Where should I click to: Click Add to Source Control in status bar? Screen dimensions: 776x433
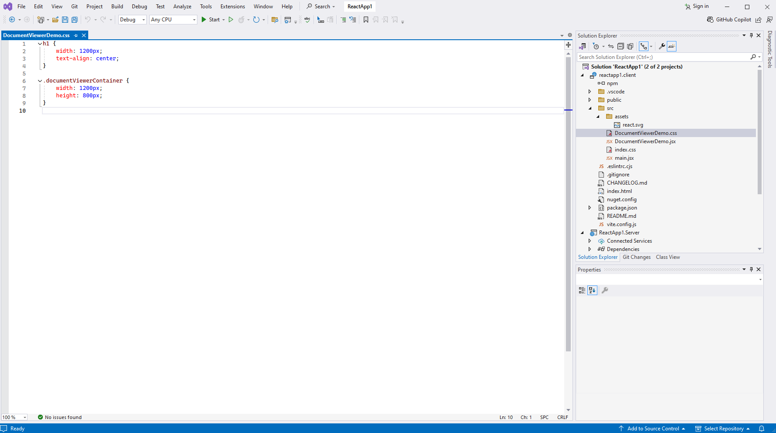coord(652,429)
